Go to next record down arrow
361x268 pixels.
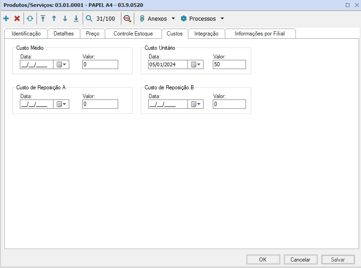[65, 19]
